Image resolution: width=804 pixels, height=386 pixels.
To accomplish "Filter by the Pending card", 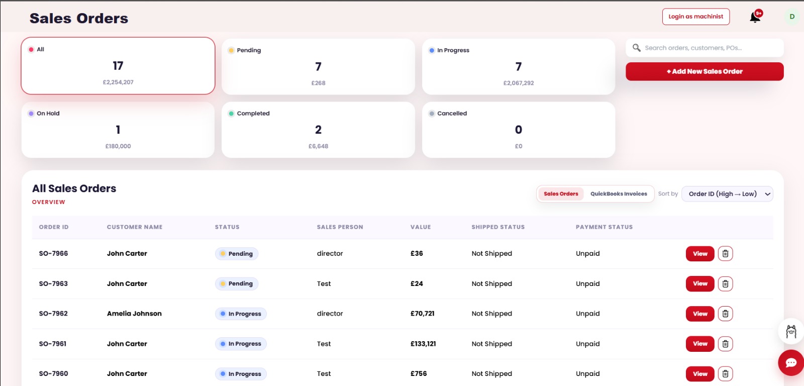I will pos(318,66).
